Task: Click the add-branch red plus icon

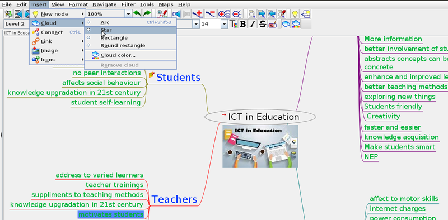Action: click(198, 13)
